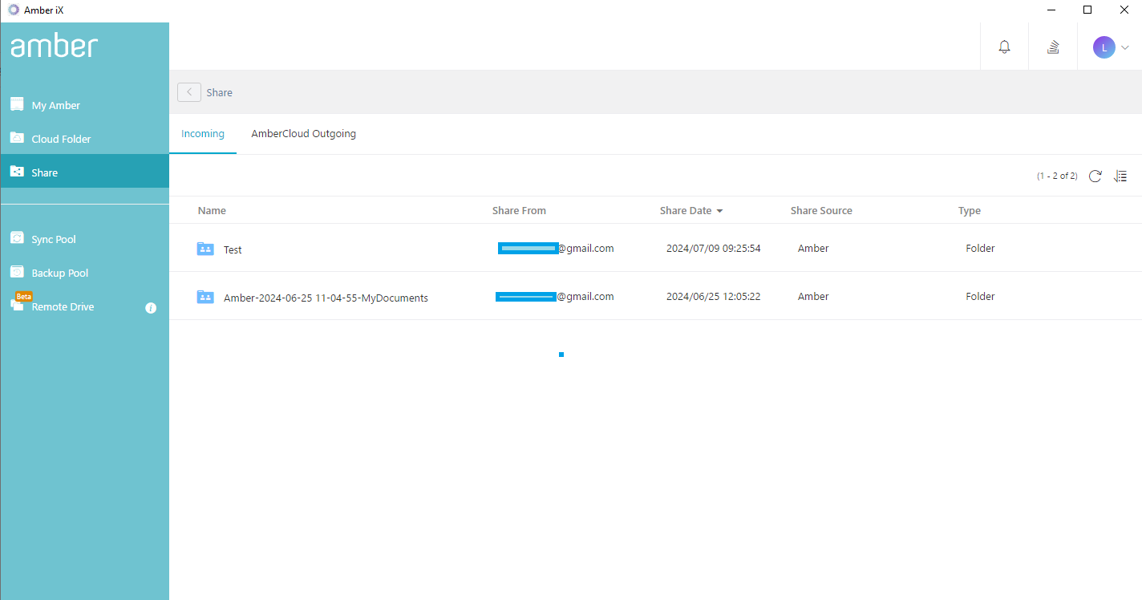Click date 2024/06/25 12:05:22
Viewport: 1142px width, 600px height.
(x=714, y=296)
